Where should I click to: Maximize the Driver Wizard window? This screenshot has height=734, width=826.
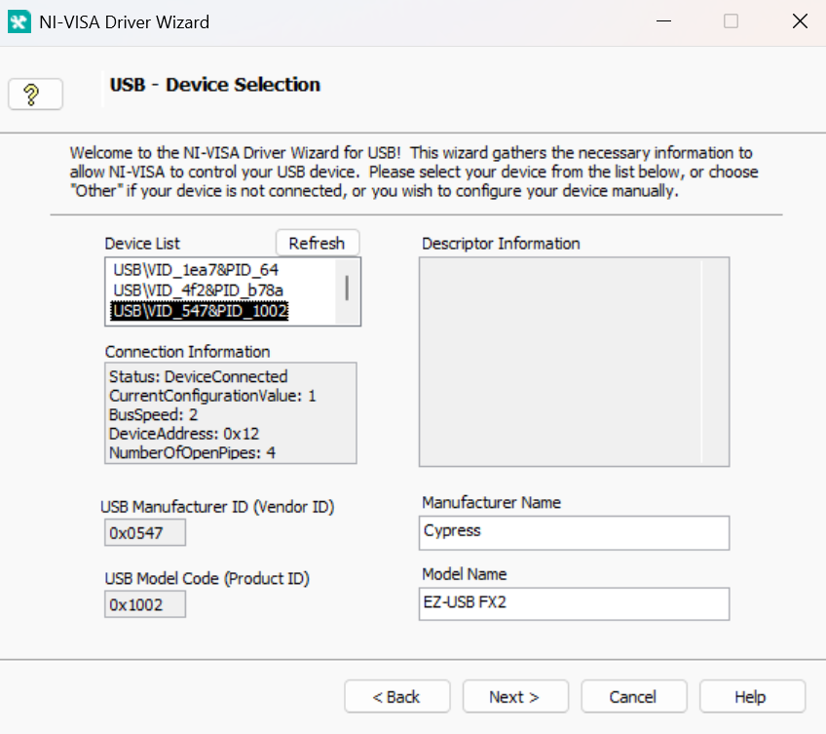(x=731, y=21)
